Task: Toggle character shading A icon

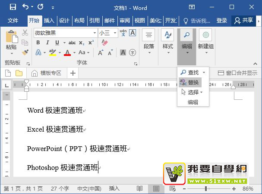Action: click(x=123, y=52)
